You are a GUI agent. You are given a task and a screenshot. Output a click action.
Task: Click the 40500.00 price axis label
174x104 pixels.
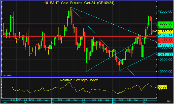coord(165,60)
